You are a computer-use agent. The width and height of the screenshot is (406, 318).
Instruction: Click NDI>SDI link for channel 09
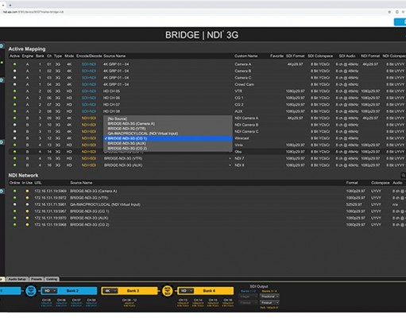pos(89,118)
